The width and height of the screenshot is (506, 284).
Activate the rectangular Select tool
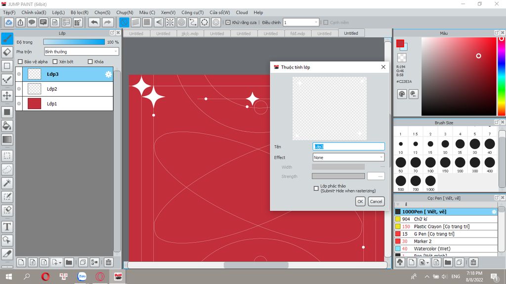click(7, 156)
